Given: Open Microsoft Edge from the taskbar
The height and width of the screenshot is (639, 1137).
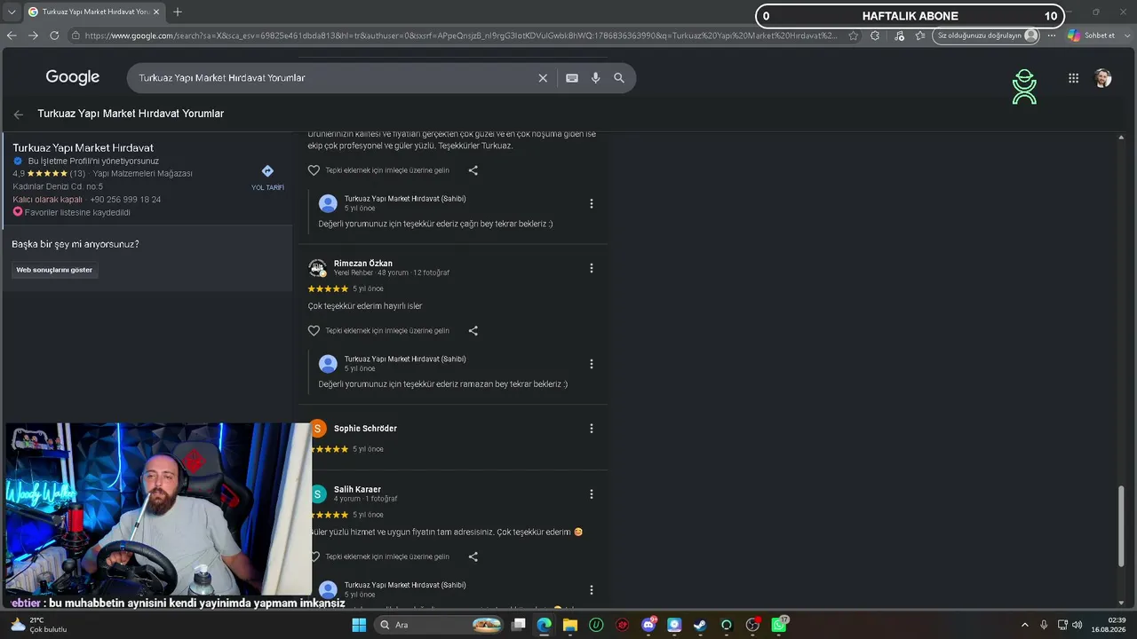Looking at the screenshot, I should (544, 625).
